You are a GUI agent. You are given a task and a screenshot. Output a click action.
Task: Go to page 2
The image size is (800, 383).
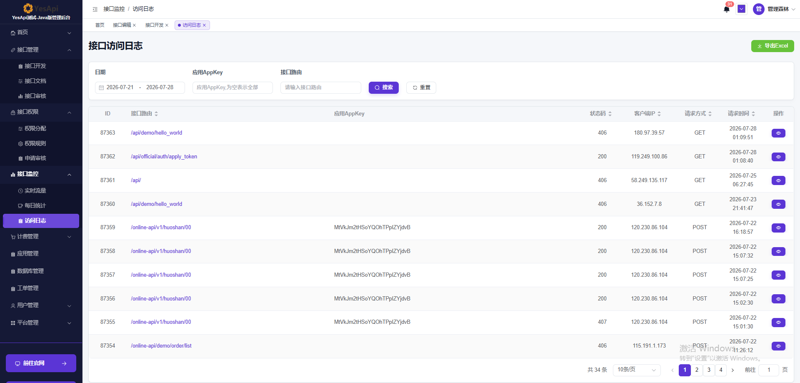tap(697, 370)
